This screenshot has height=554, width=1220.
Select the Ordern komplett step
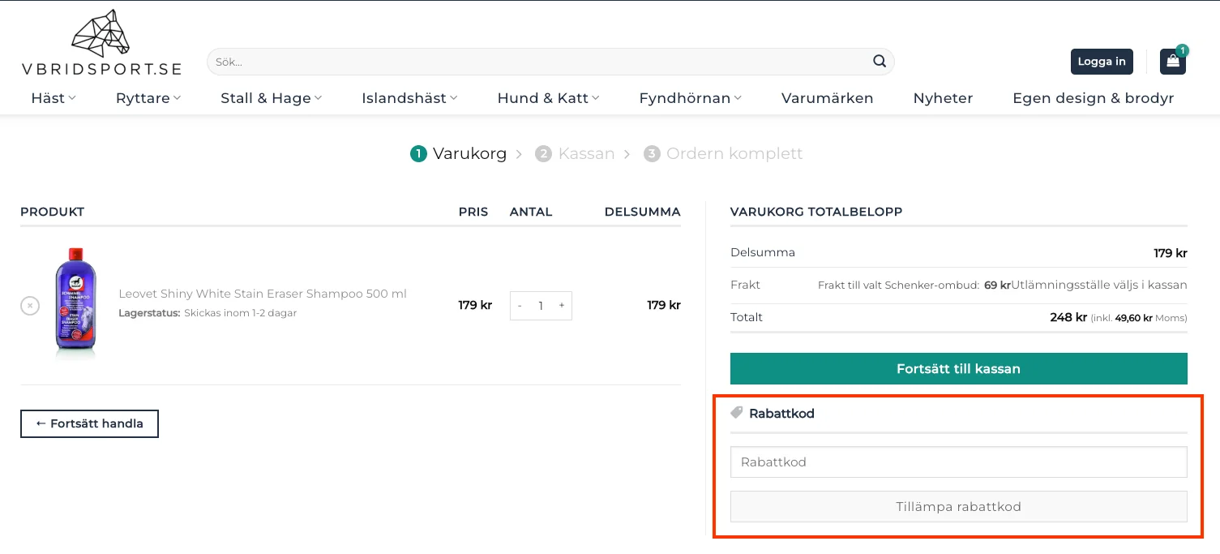[x=723, y=153]
